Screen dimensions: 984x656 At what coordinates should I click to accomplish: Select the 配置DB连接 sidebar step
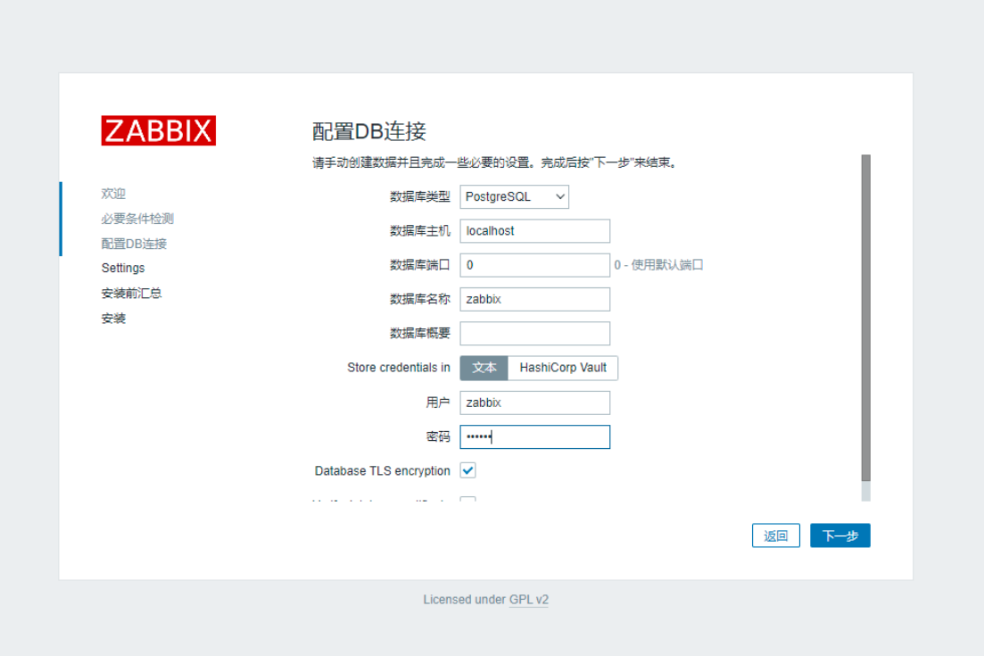135,244
